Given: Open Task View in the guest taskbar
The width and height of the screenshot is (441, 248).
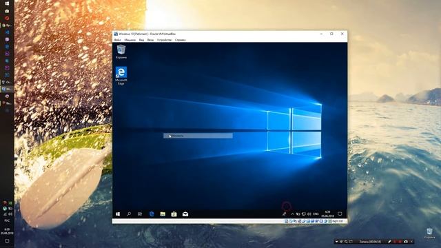Looking at the screenshot, I should pyautogui.click(x=140, y=214).
